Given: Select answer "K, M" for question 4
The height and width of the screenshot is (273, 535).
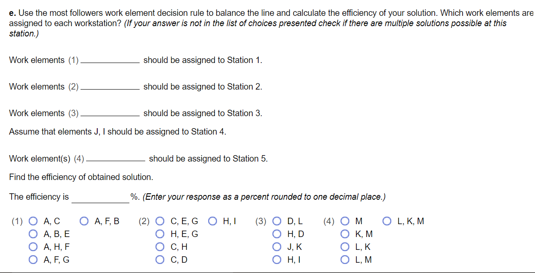Looking at the screenshot, I should [x=344, y=234].
